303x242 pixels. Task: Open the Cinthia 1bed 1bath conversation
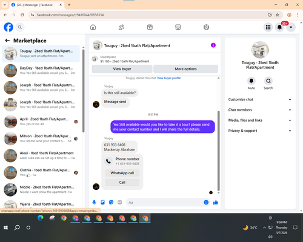click(41, 172)
